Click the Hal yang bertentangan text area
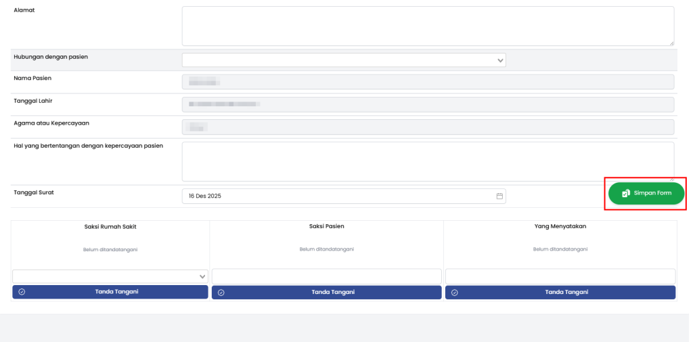693x342 pixels. 428,161
